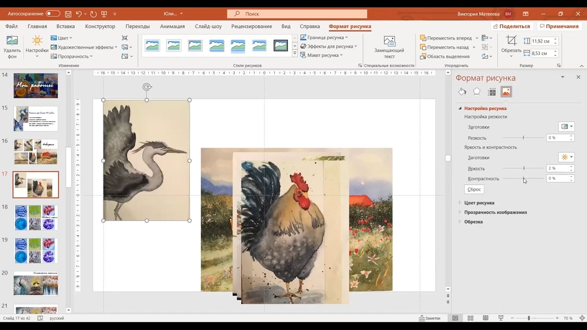Image resolution: width=587 pixels, height=330 pixels.
Task: Start the slideshow from the quick access toolbar
Action: click(x=104, y=14)
